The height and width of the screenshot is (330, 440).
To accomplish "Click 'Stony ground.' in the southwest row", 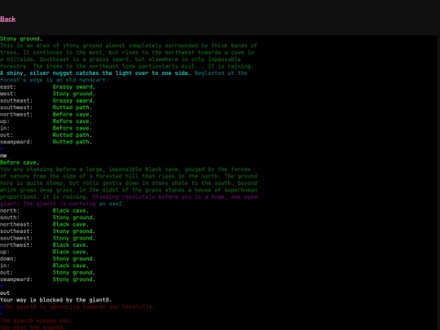I will [x=74, y=238].
